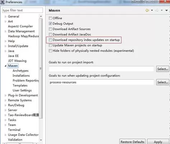The image size is (170, 144).
Task: Open Archetypes under Maven
Action: click(x=20, y=71)
